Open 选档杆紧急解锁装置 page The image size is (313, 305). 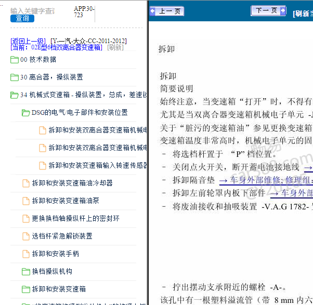[62, 236]
